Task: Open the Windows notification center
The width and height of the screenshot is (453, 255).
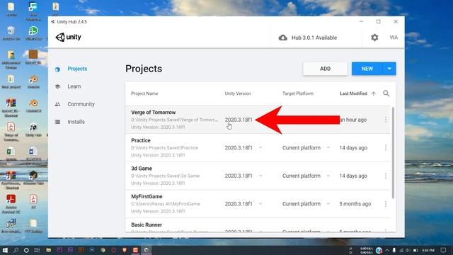Action: click(x=444, y=250)
